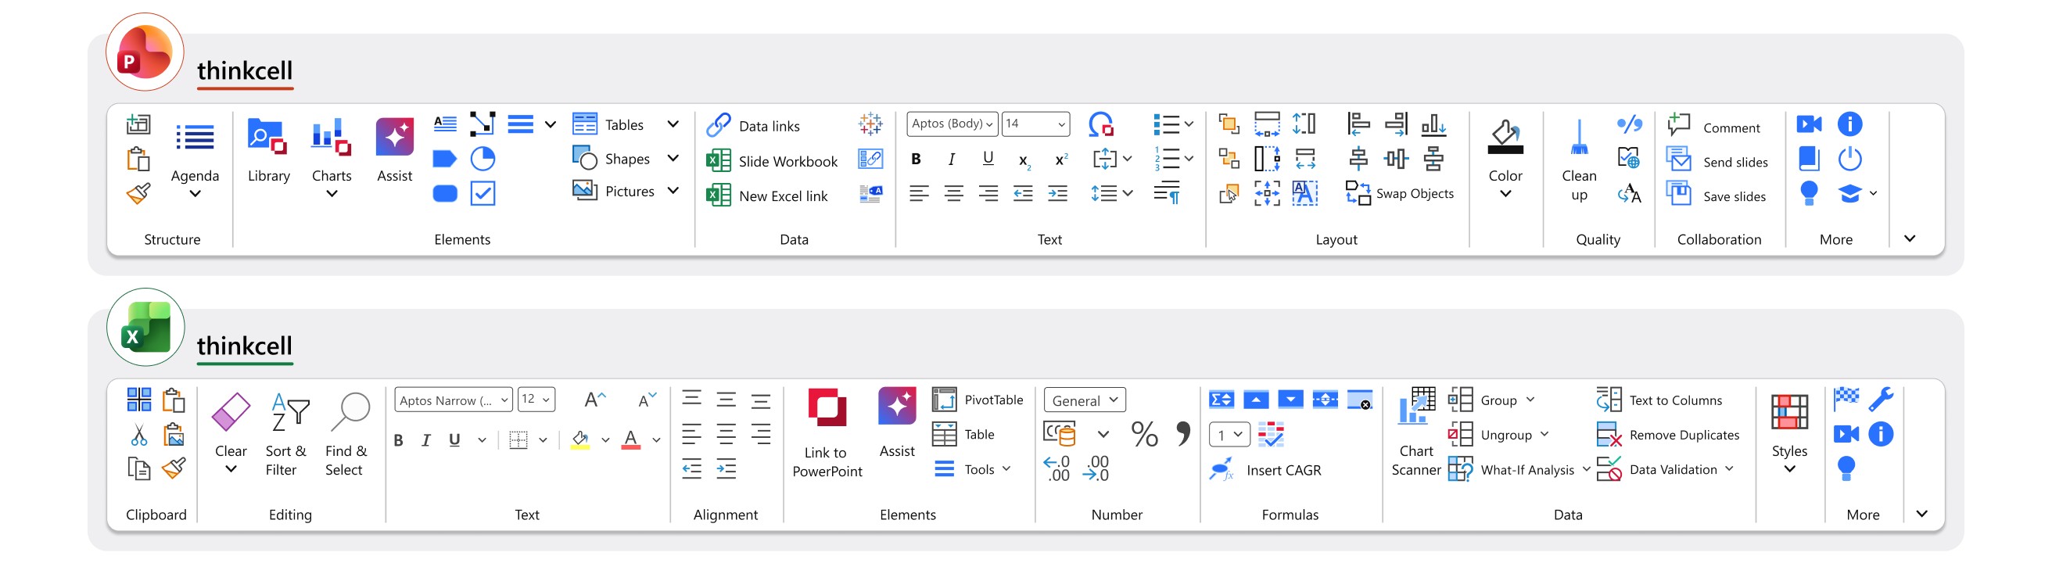Open the Agenda menu in PowerPoint ribbon
Screen dimensions: 2052x563
pos(196,159)
